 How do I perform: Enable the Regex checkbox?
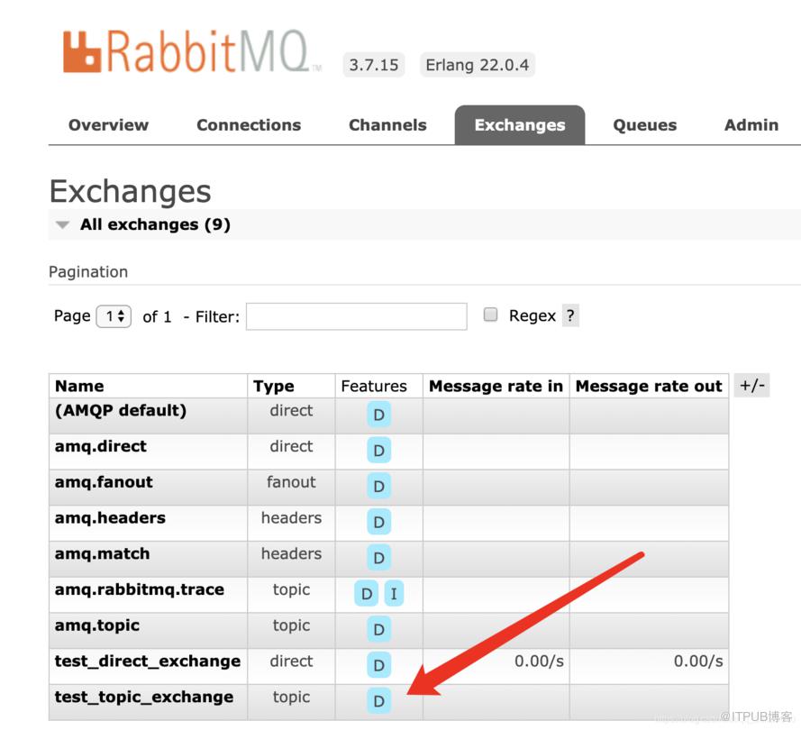click(x=490, y=315)
